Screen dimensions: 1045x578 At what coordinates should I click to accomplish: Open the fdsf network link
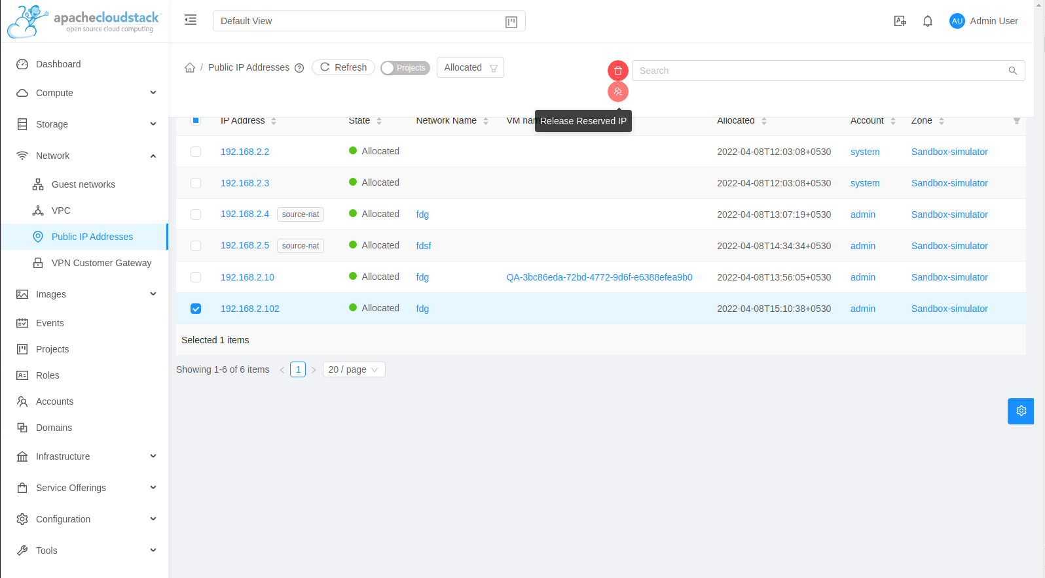[x=424, y=246]
